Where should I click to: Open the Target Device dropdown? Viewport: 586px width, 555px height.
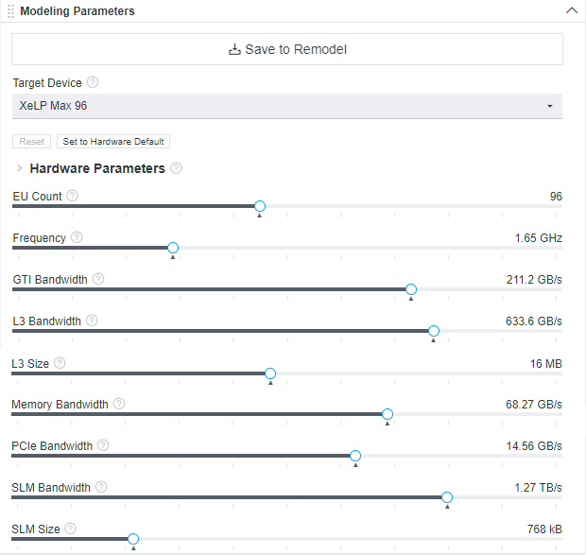287,106
